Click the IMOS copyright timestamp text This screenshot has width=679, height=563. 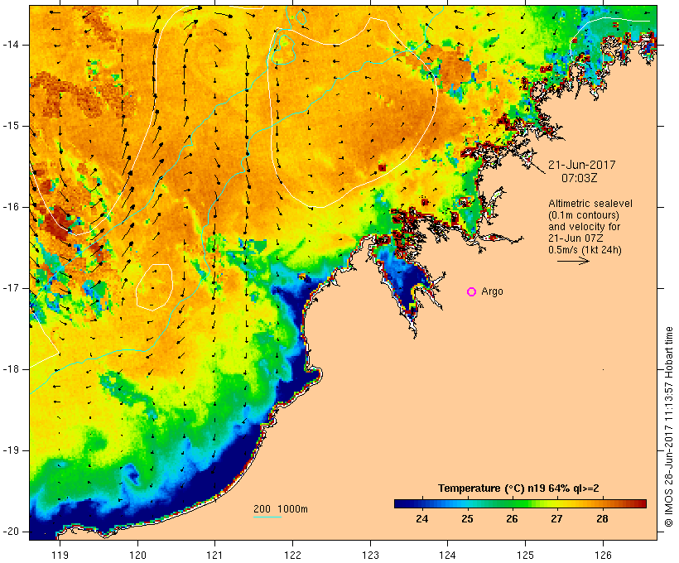click(x=669, y=427)
